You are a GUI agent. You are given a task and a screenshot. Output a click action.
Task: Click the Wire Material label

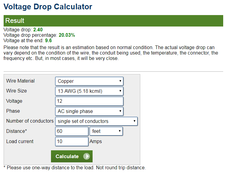(21, 81)
